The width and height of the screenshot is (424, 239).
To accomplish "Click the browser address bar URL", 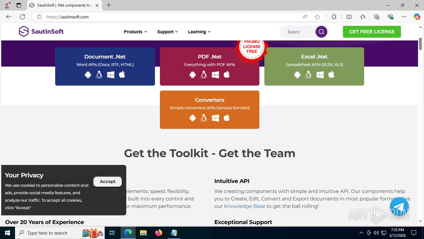I will point(67,17).
